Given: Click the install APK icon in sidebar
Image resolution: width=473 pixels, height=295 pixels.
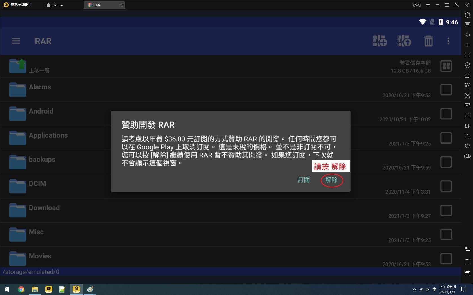Looking at the screenshot, I should 467,85.
